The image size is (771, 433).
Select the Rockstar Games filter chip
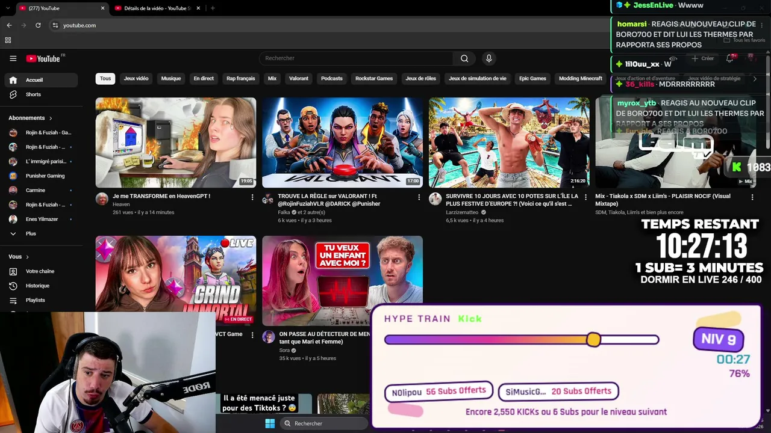tap(374, 79)
